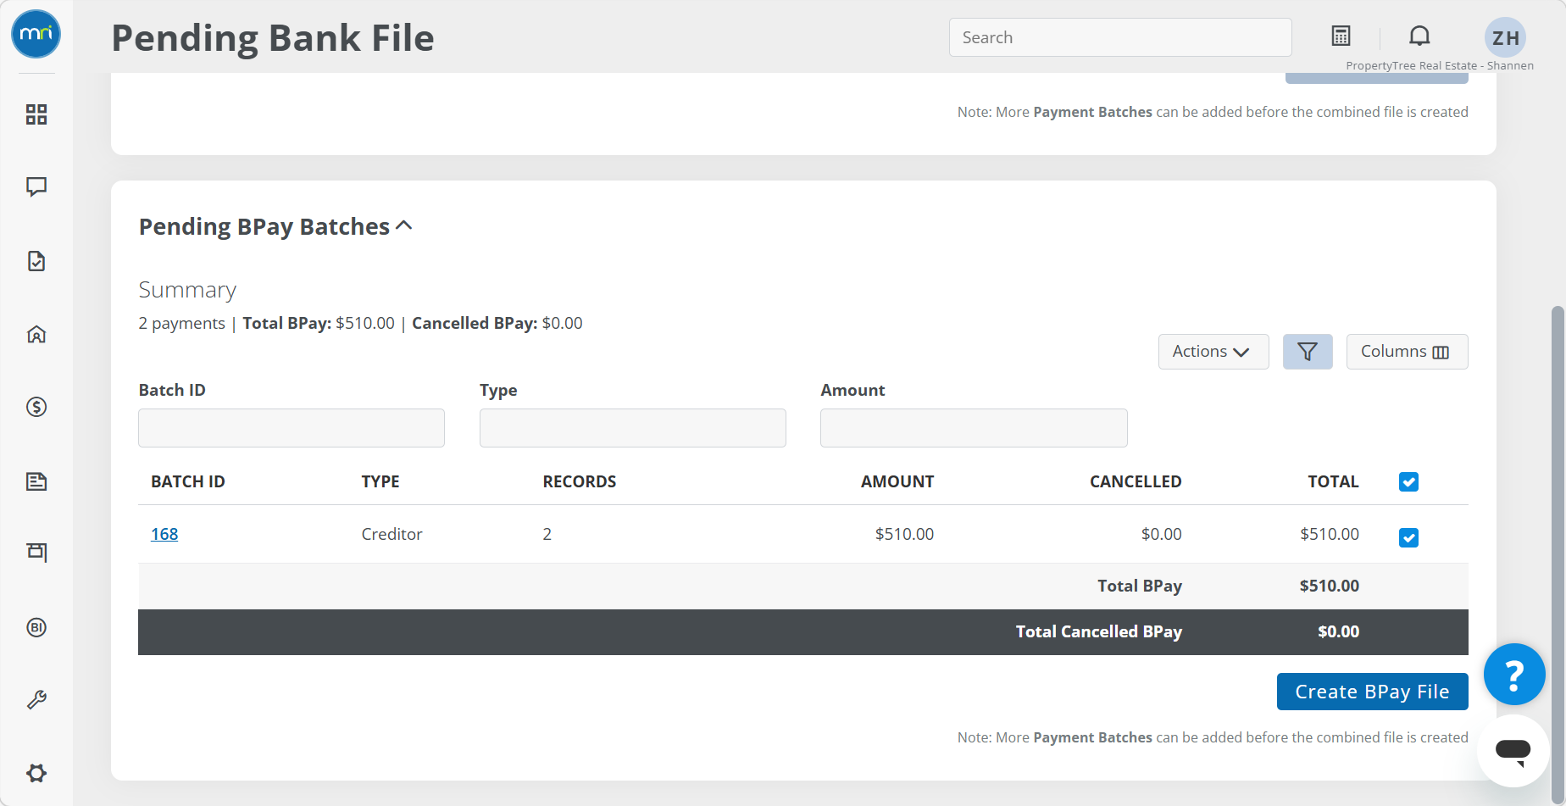Uncheck the checkbox for batch 168
The width and height of the screenshot is (1566, 806).
1408,537
